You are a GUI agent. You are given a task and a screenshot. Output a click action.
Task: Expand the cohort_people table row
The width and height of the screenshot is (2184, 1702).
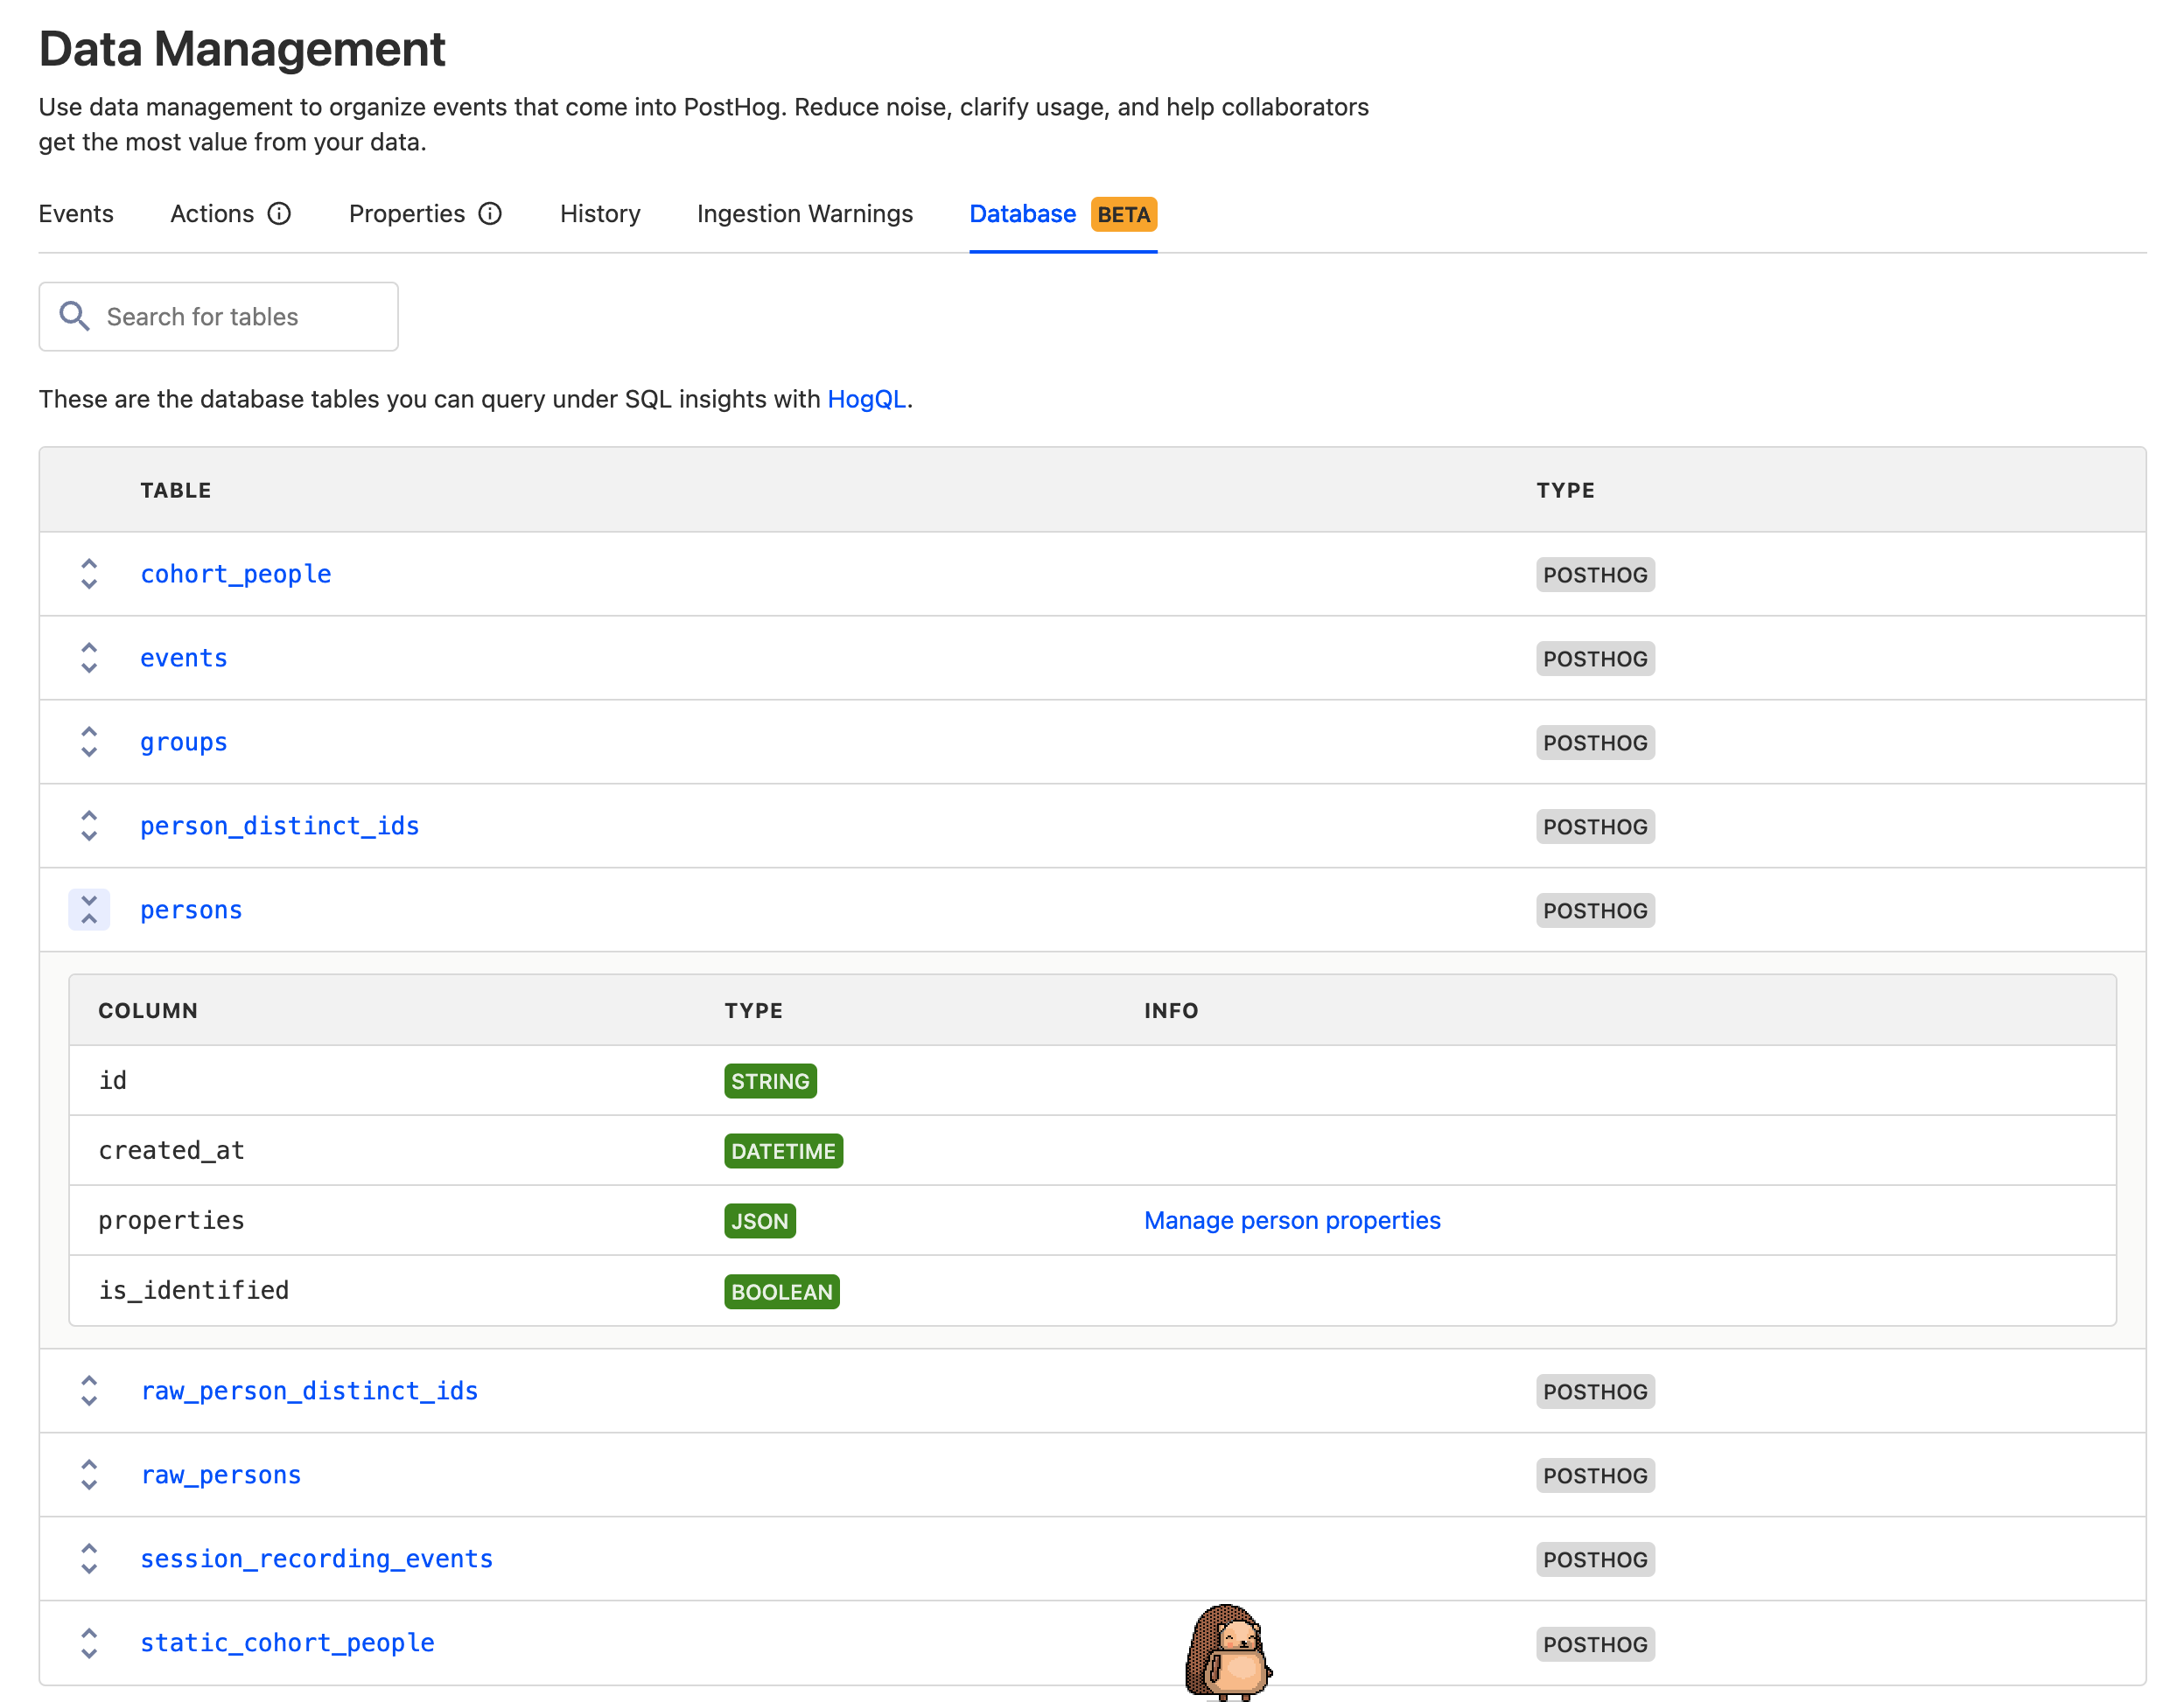pyautogui.click(x=88, y=572)
